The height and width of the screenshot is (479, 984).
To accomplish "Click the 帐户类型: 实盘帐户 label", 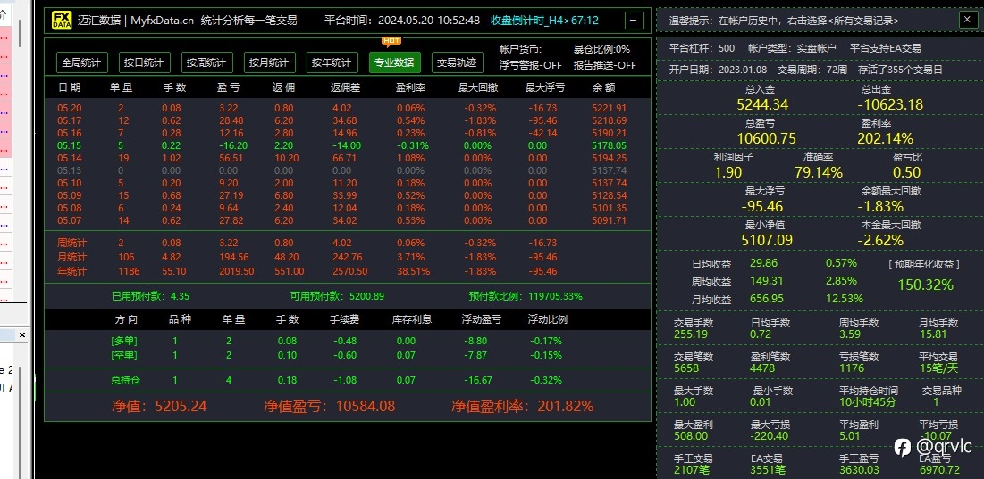I will [792, 48].
